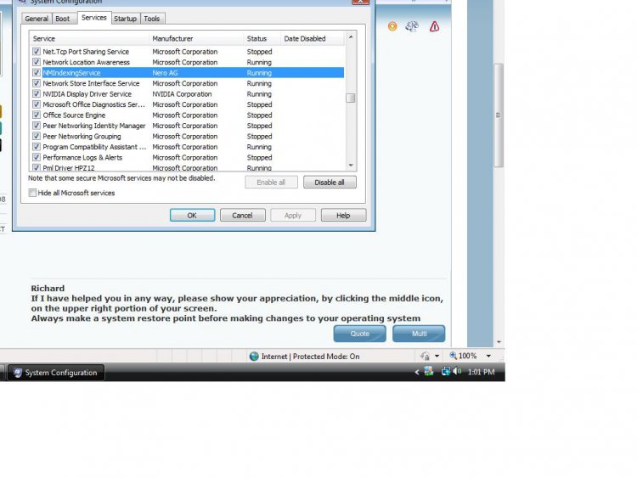637x478 pixels.
Task: Select NVIDIA Corporation manufacturer cell
Action: (182, 93)
